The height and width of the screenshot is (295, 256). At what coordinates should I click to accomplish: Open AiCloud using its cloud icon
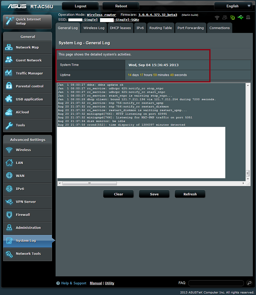click(9, 112)
